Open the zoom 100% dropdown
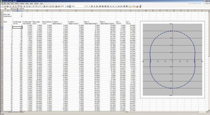Viewport: 210px width, 115px height. click(65, 6)
